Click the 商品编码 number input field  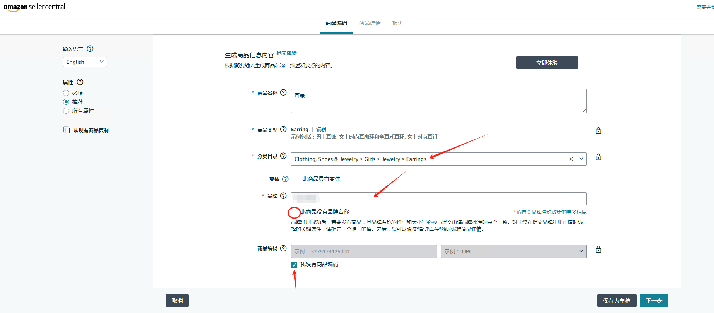(364, 251)
